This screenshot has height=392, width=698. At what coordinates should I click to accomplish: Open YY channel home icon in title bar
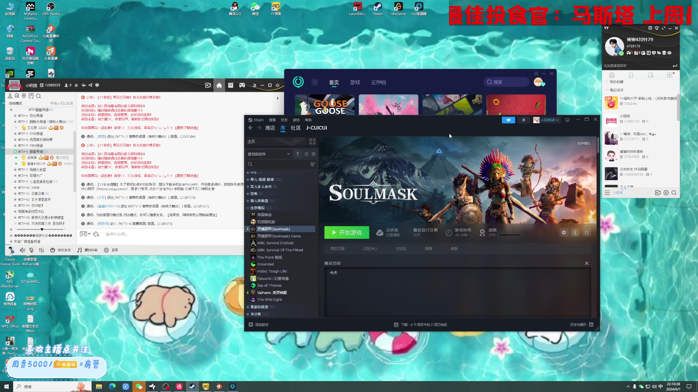[219, 85]
